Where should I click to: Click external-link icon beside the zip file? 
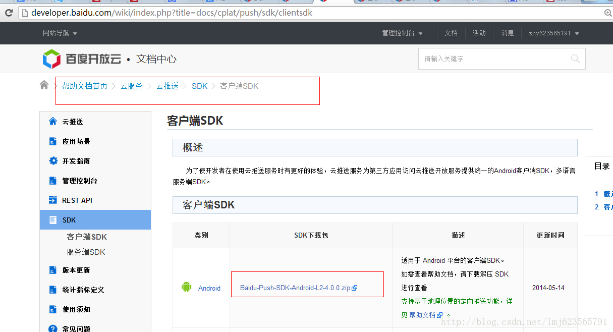(354, 288)
